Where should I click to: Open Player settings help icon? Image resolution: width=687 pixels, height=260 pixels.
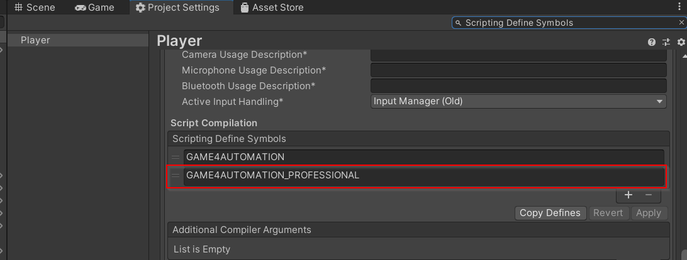(652, 42)
